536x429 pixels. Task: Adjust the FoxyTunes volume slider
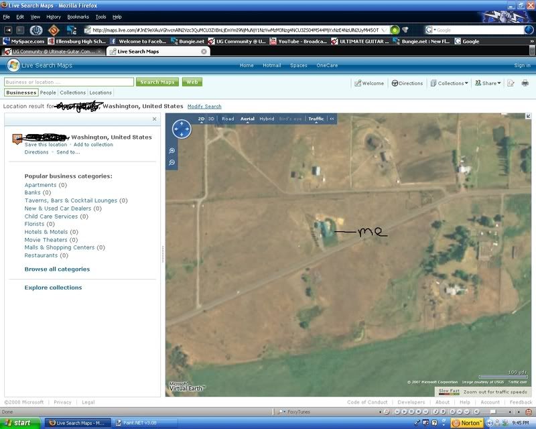point(494,412)
